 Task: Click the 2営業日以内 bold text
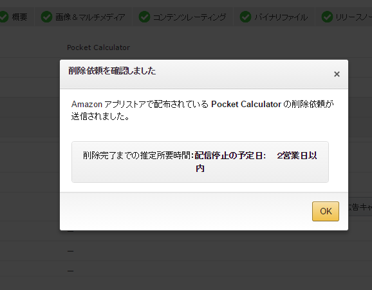pyautogui.click(x=297, y=156)
